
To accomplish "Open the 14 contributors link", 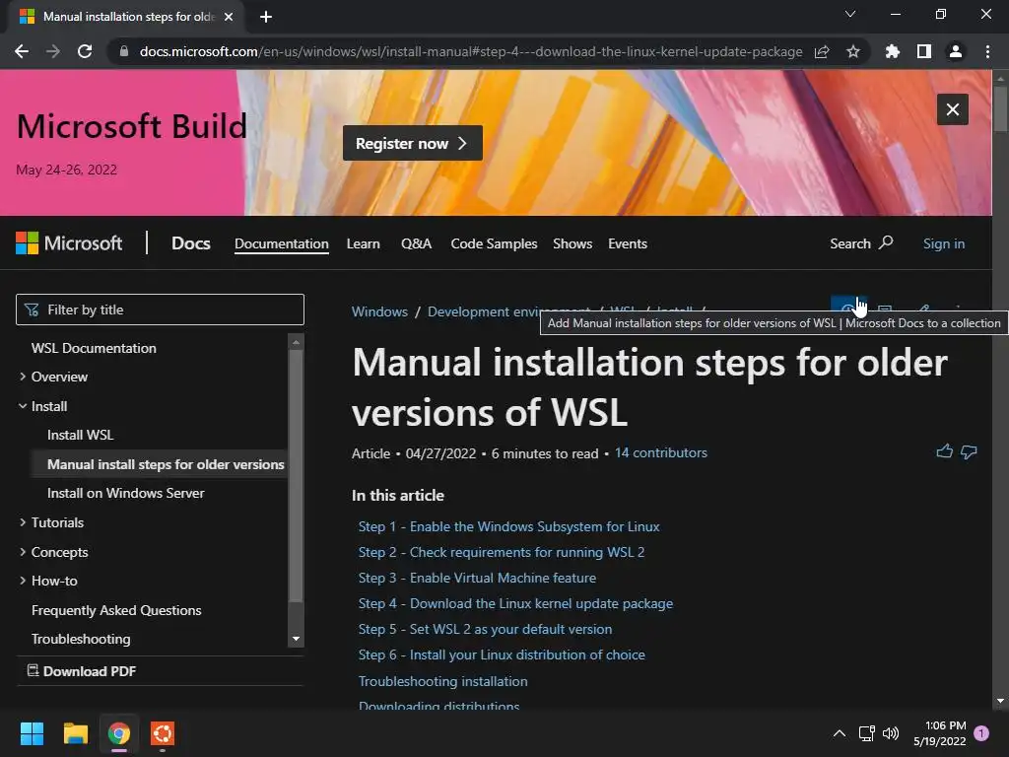I will [661, 452].
